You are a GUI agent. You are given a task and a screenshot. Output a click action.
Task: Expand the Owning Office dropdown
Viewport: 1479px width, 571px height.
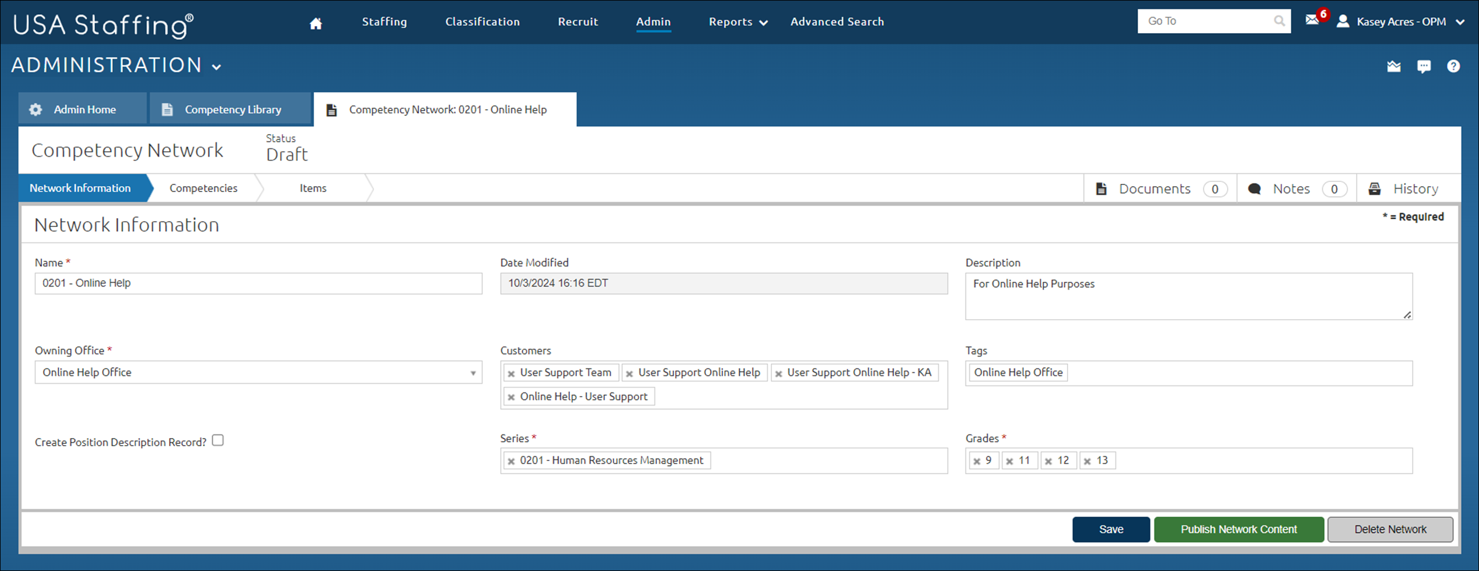click(472, 373)
